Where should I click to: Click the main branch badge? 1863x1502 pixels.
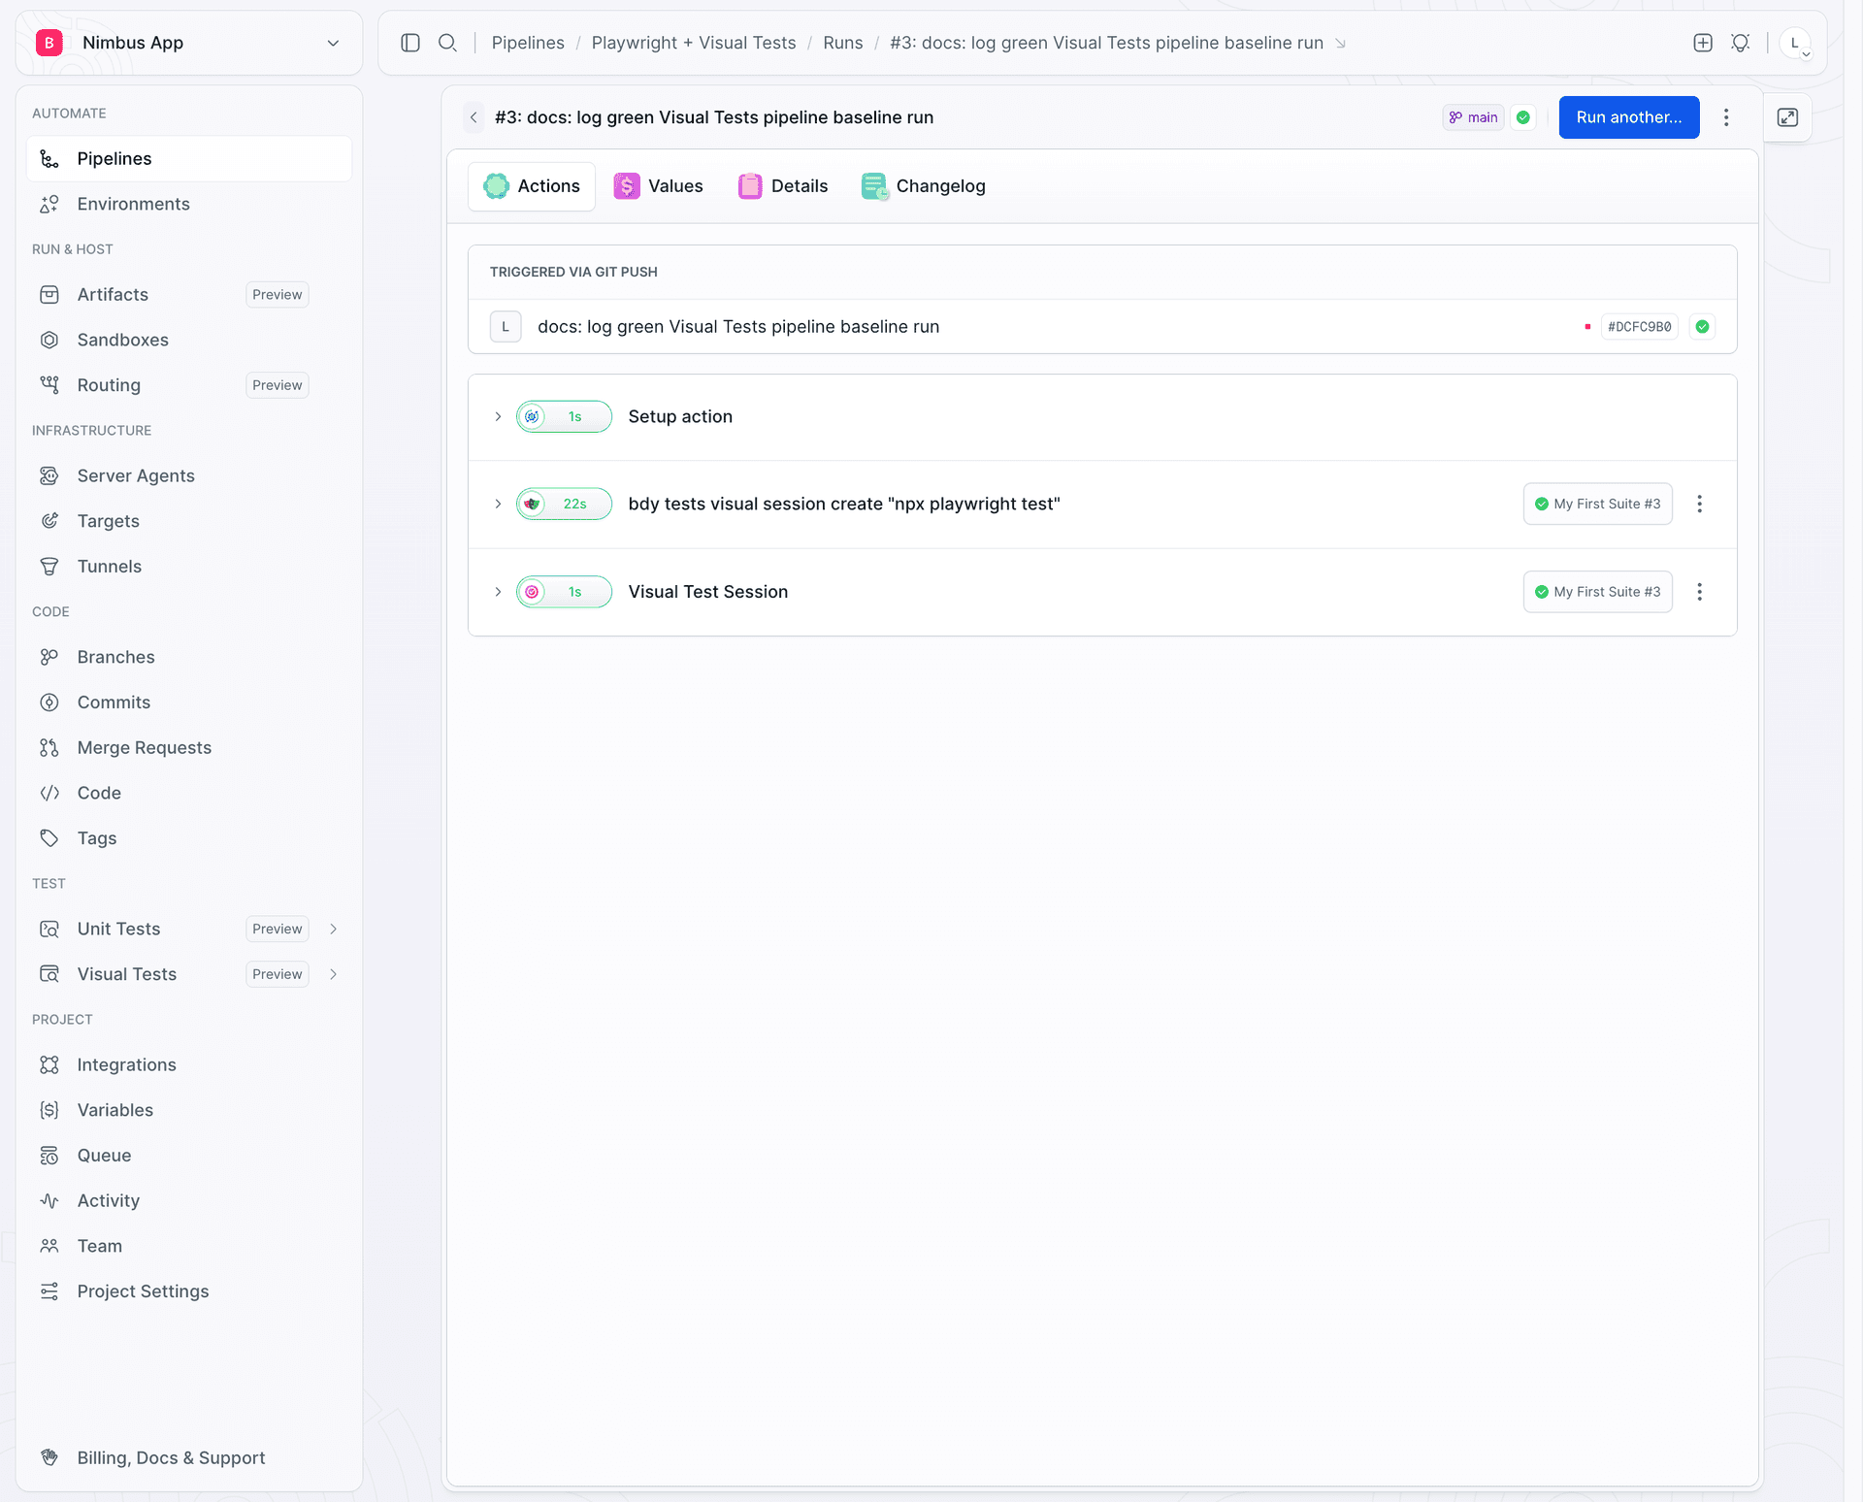(1473, 117)
